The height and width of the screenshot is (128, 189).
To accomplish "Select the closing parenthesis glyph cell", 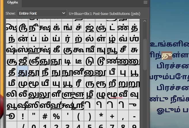I will click(90, 116).
